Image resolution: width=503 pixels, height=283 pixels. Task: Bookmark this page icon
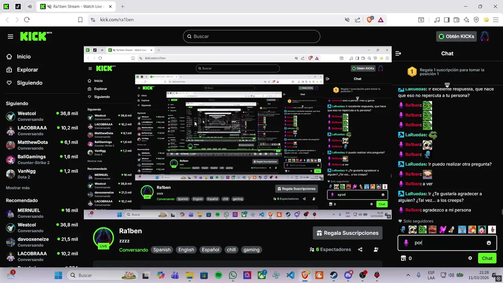[80, 20]
